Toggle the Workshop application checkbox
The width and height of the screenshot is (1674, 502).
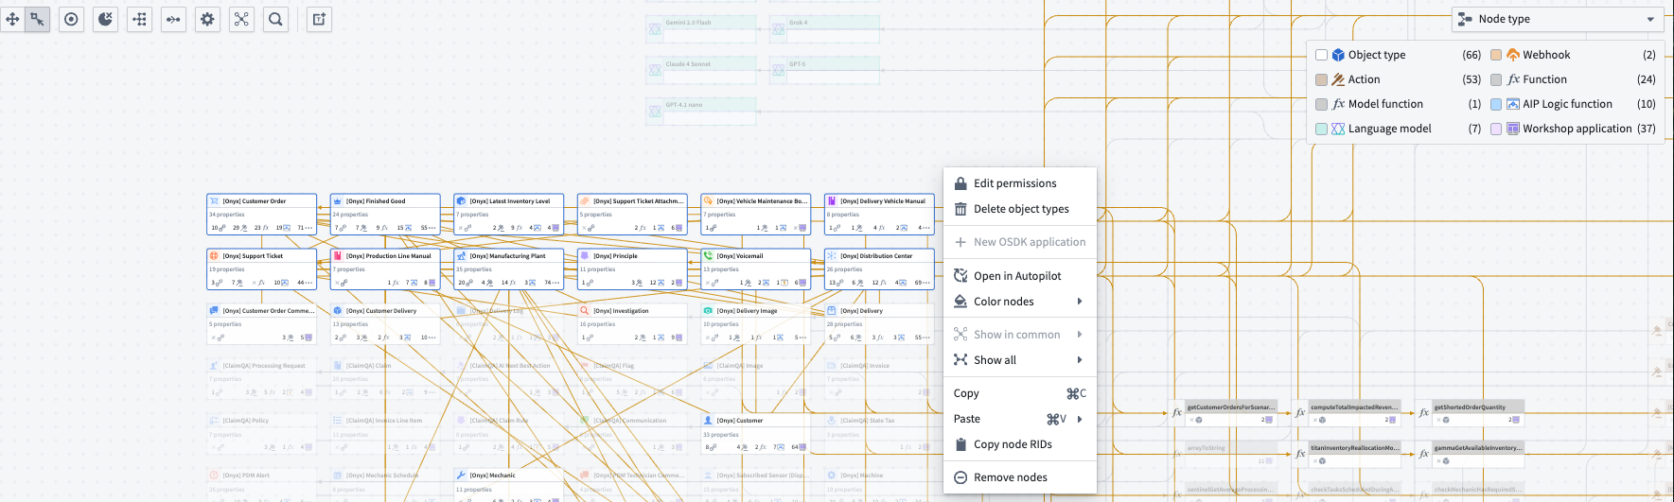pyautogui.click(x=1496, y=129)
